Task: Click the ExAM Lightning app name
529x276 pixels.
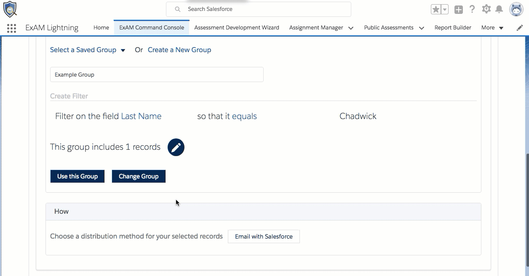Action: click(x=52, y=28)
